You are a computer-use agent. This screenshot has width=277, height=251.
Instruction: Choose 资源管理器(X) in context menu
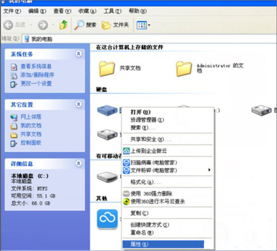[x=168, y=120]
